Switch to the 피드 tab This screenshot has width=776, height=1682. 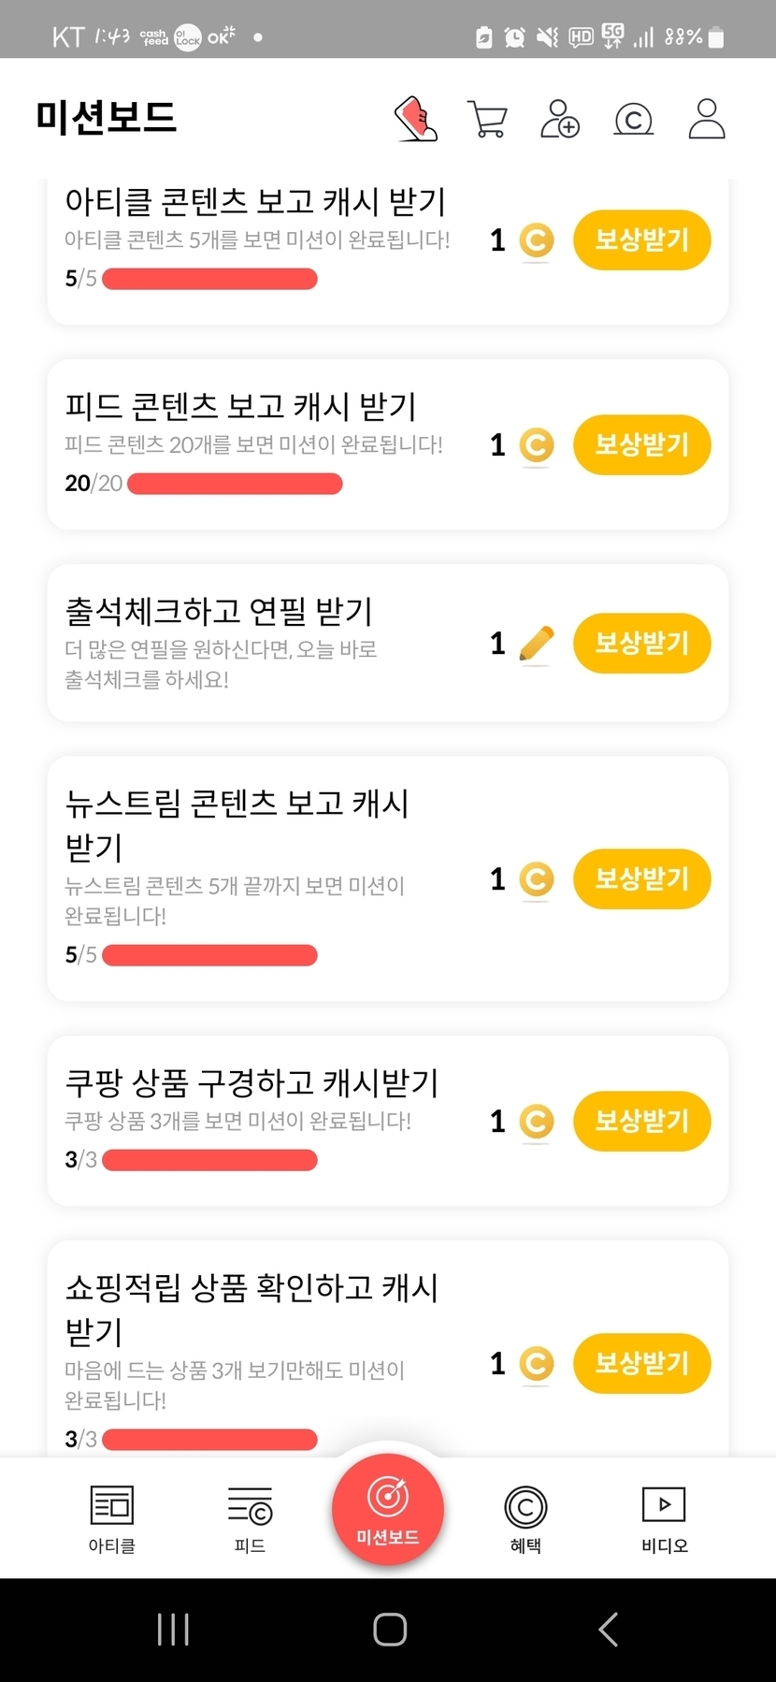(x=250, y=1517)
